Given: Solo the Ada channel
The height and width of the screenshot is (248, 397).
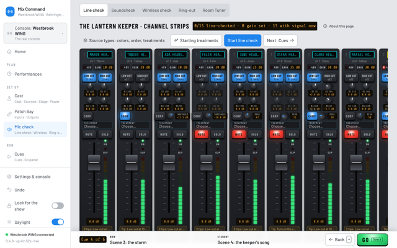Looking at the screenshot, I should pyautogui.click(x=180, y=135).
